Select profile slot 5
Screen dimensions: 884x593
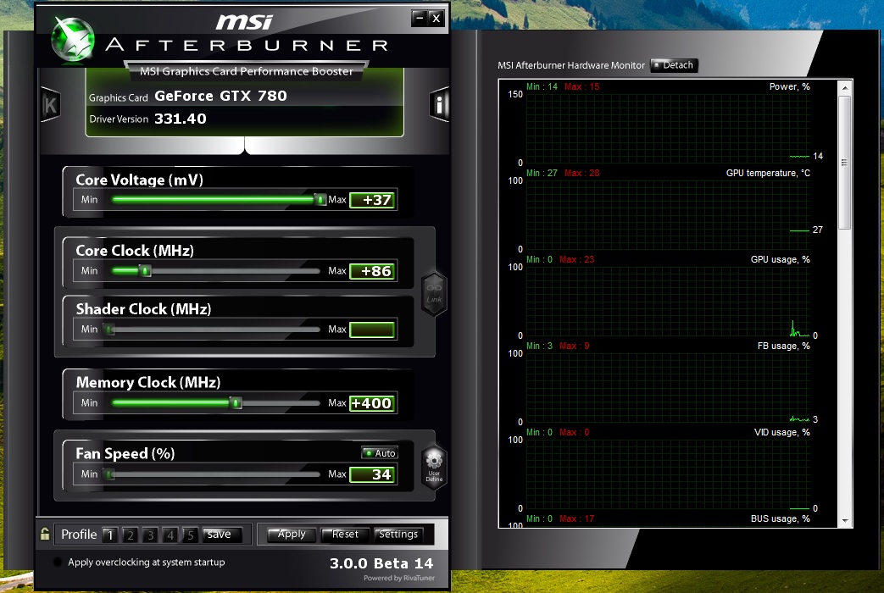click(x=190, y=535)
